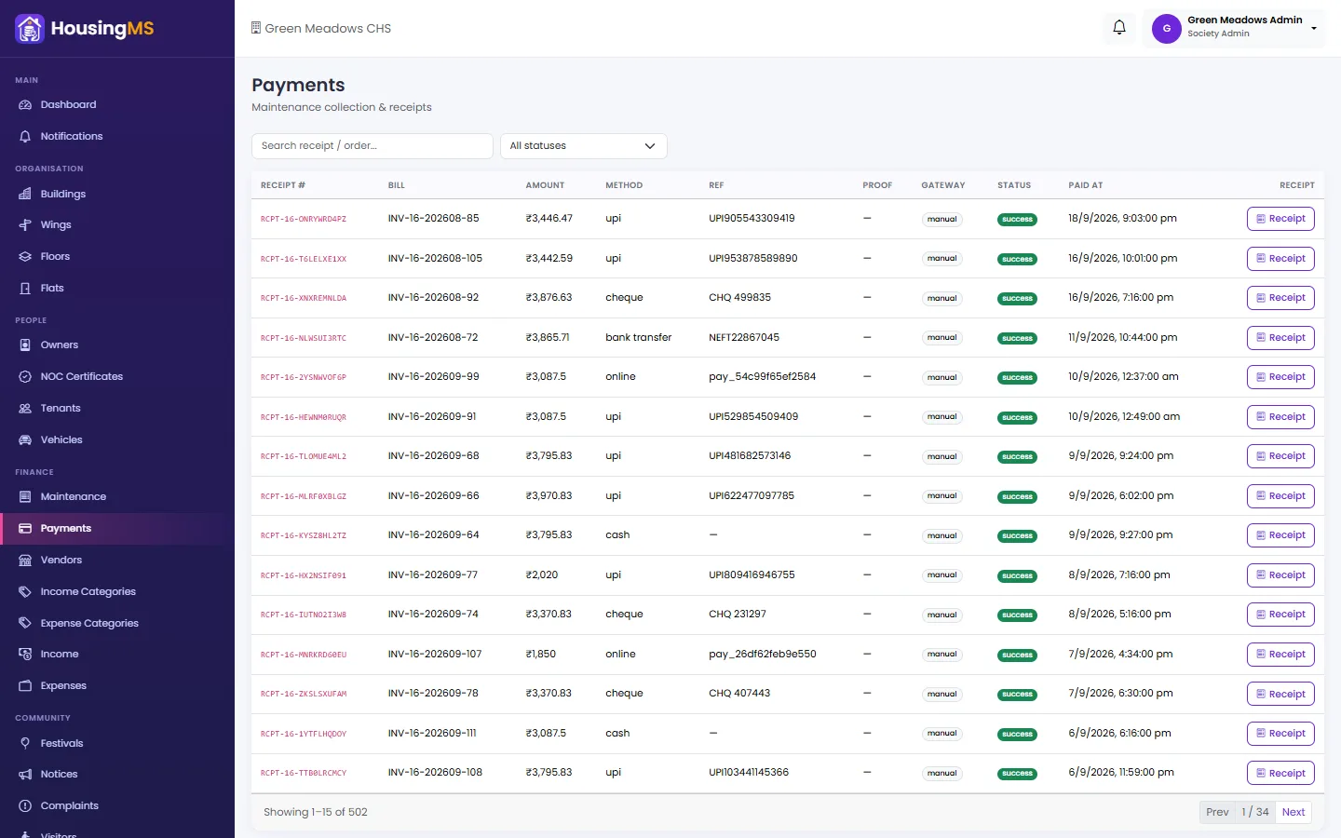Select receipt number RCPT-16-ONRYWRD4PZ
The image size is (1341, 838).
304,220
